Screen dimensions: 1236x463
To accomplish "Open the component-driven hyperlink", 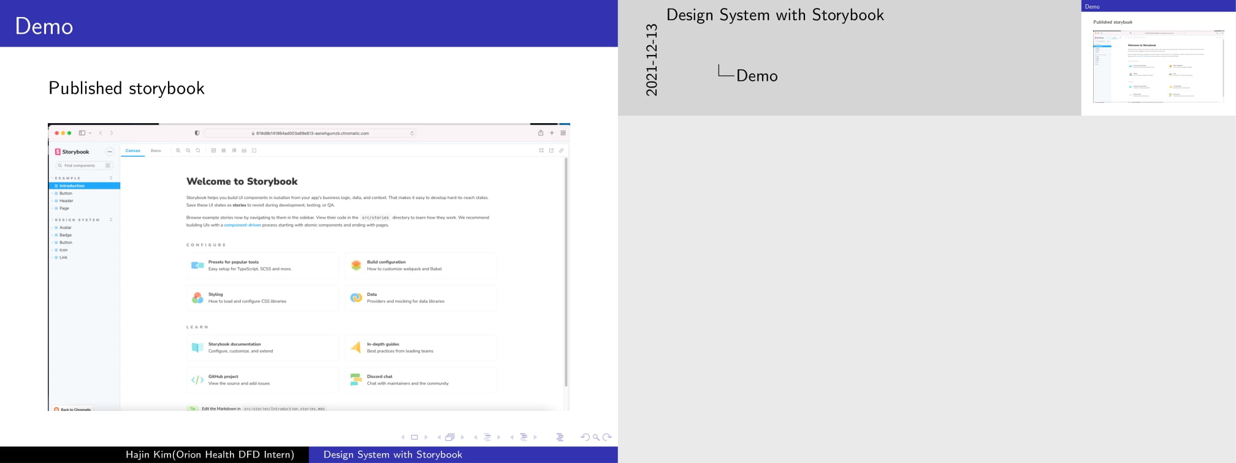I will (242, 225).
